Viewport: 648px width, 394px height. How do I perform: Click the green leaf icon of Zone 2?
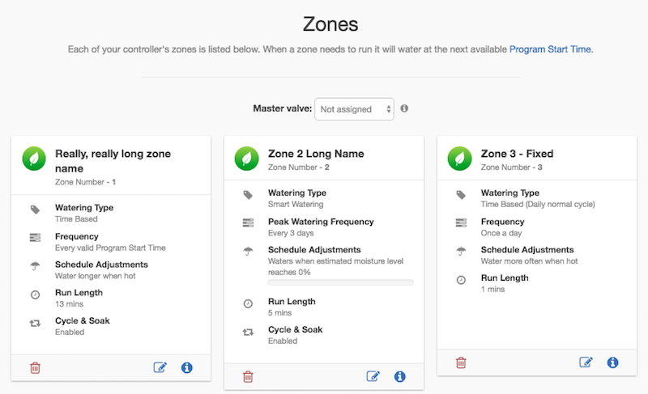247,159
